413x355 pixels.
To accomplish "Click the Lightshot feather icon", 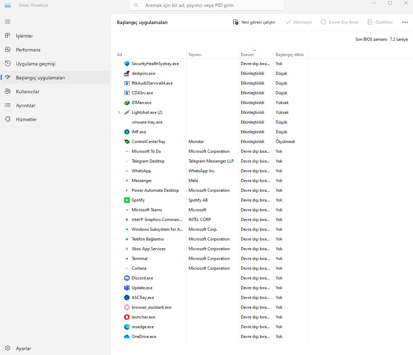I will 127,112.
